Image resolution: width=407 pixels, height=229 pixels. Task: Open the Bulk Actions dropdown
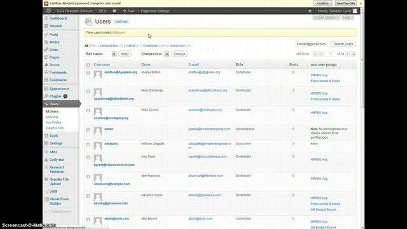(100, 53)
